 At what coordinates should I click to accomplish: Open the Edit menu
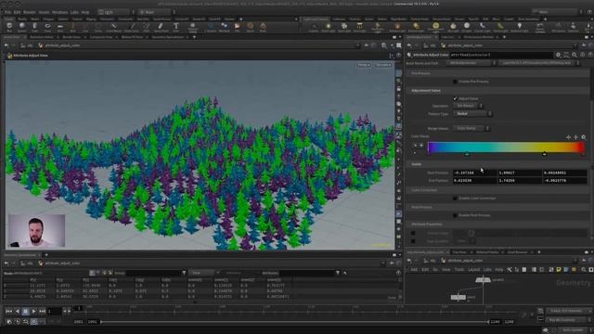pyautogui.click(x=17, y=12)
